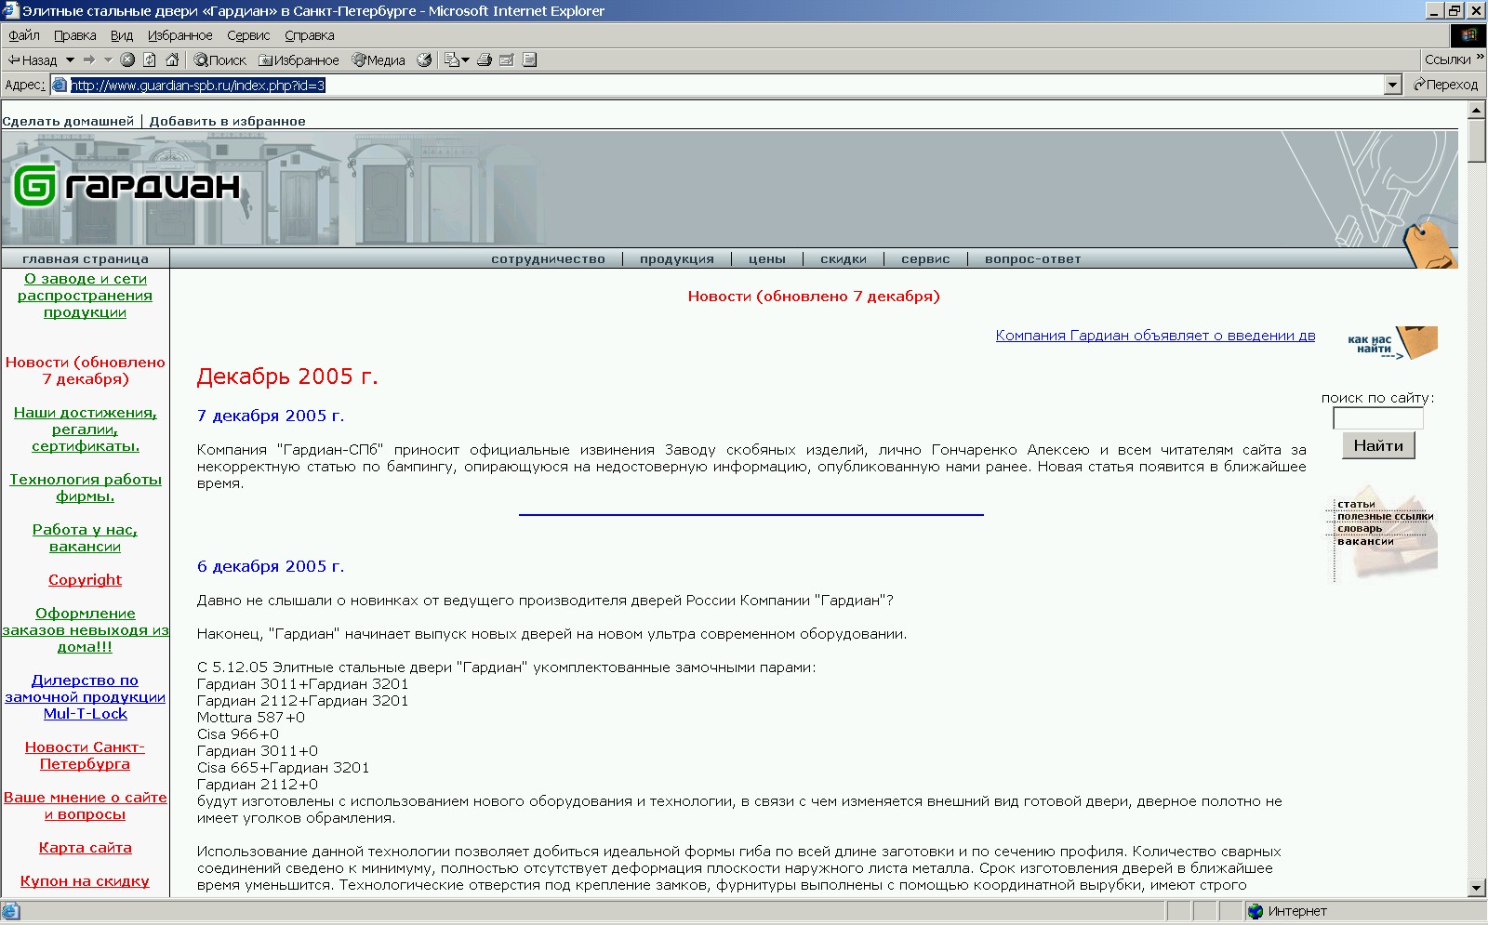Click the вакансии link in side image
Image resolution: width=1488 pixels, height=925 pixels.
click(1365, 540)
